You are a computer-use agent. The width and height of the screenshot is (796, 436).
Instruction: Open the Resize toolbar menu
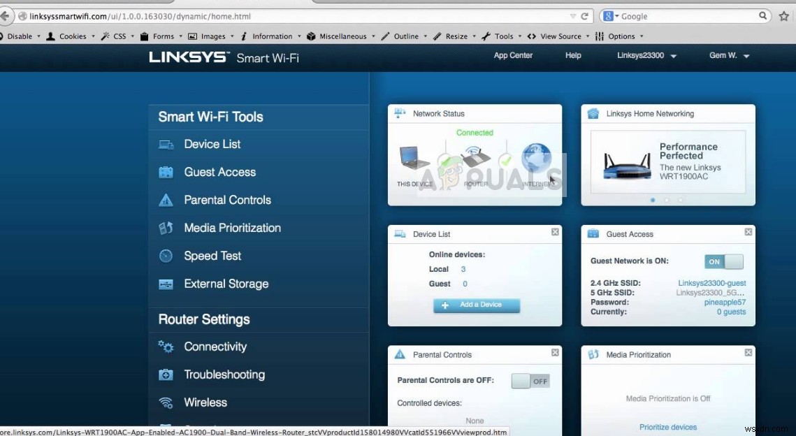pyautogui.click(x=455, y=36)
